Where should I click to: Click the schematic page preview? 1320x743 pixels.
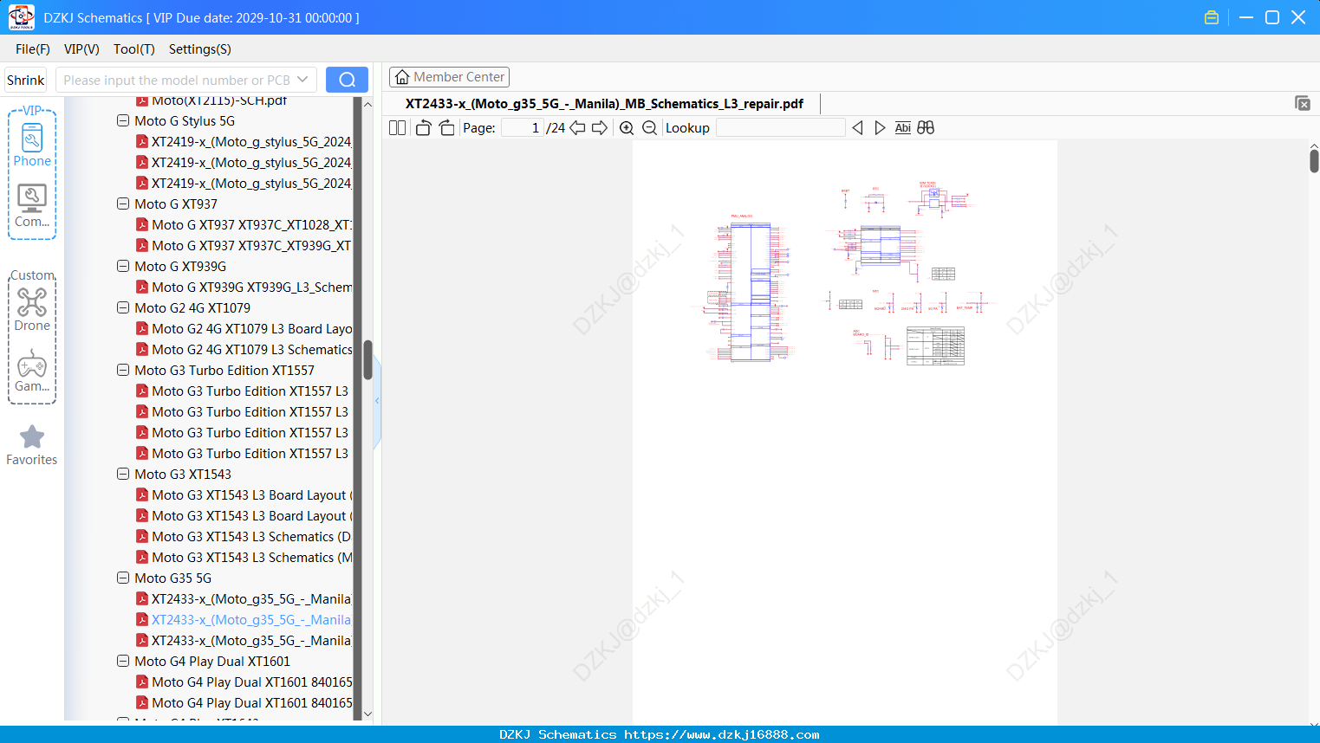point(845,433)
